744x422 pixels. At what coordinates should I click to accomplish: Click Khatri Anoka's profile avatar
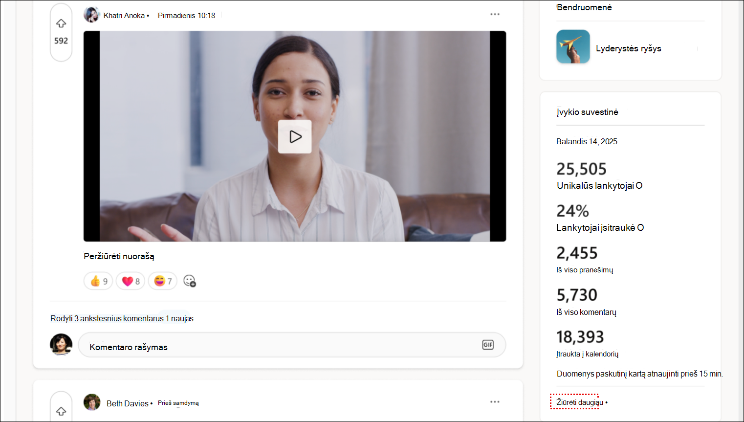(91, 15)
